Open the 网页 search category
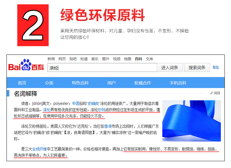Image resolution: width=231 pixels, height=168 pixels. point(62,59)
